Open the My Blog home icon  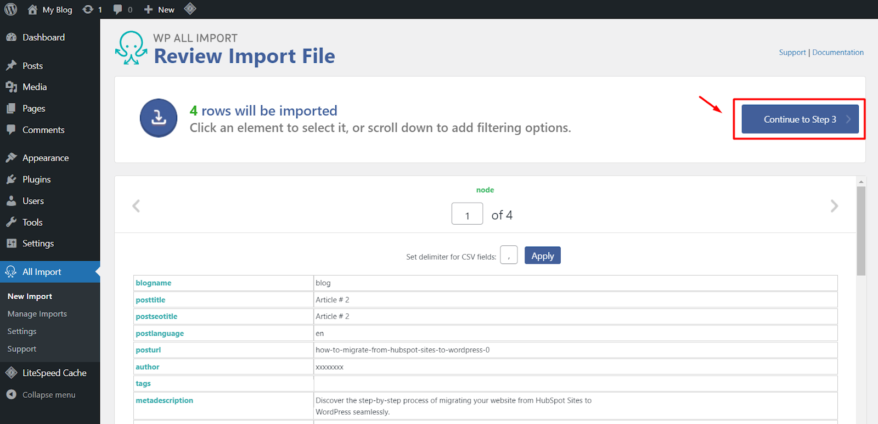point(32,9)
